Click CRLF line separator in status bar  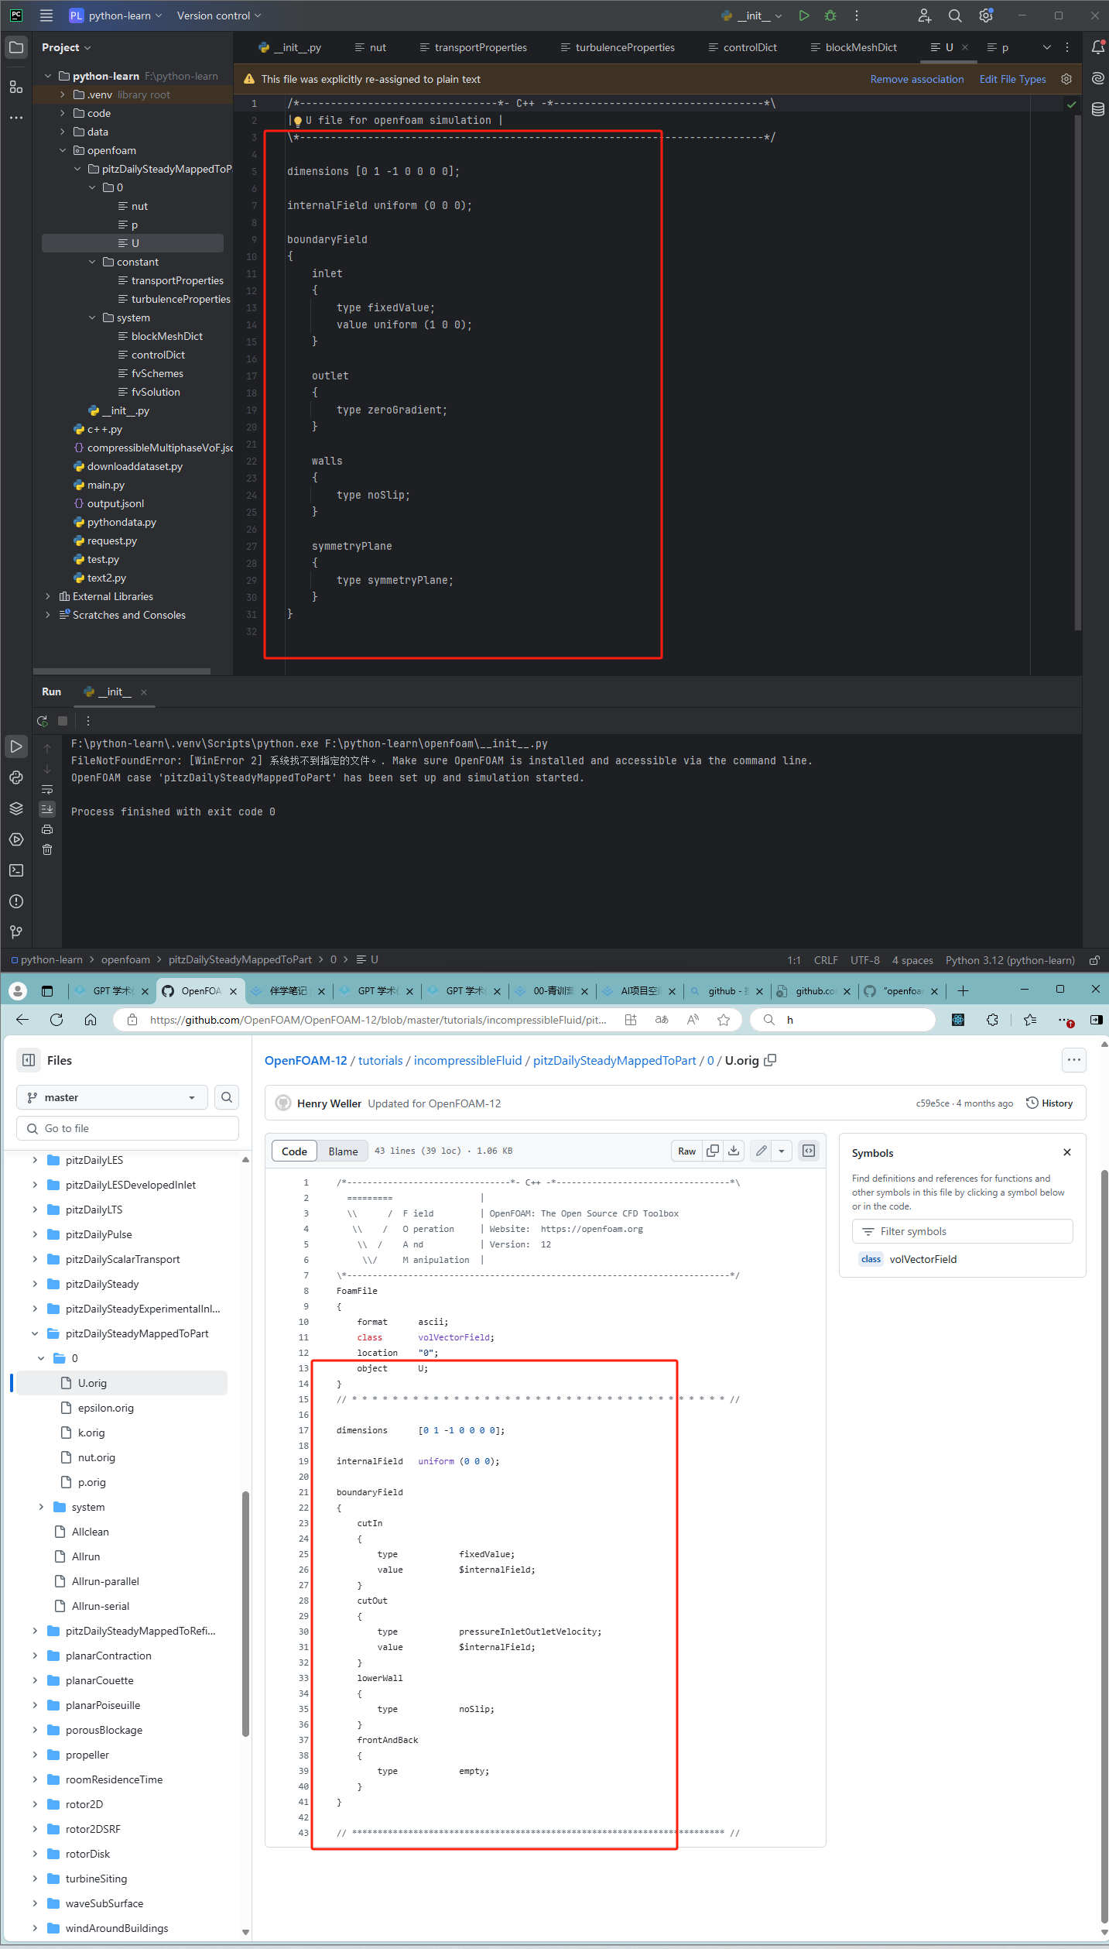coord(826,960)
